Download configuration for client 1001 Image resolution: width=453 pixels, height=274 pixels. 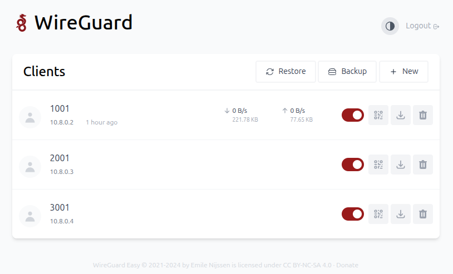tap(401, 115)
